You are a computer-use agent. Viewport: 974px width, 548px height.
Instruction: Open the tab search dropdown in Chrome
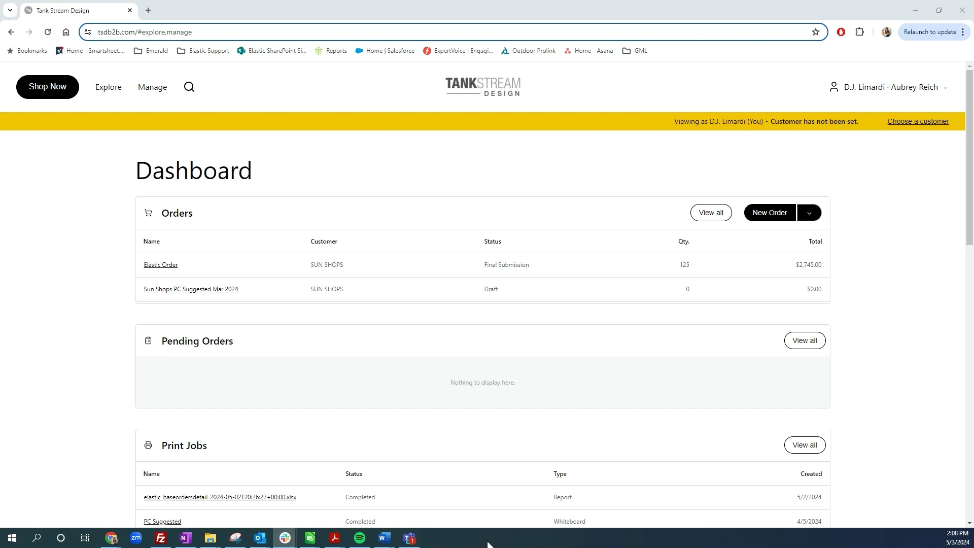pos(10,10)
